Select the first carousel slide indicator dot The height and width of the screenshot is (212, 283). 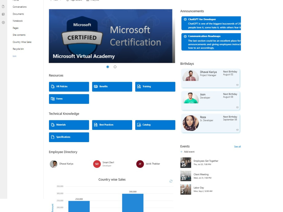108,67
